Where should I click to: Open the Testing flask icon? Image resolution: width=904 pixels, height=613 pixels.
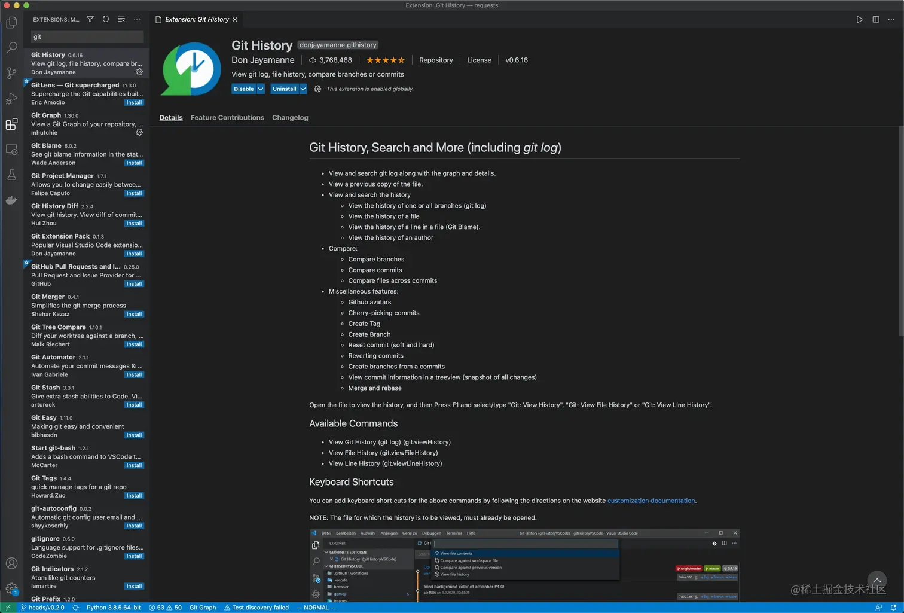pyautogui.click(x=11, y=175)
